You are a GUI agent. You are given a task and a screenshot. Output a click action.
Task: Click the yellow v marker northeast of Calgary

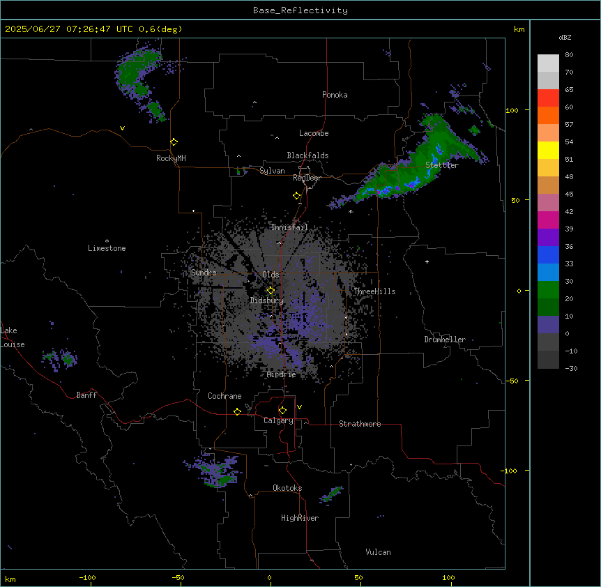coord(299,407)
